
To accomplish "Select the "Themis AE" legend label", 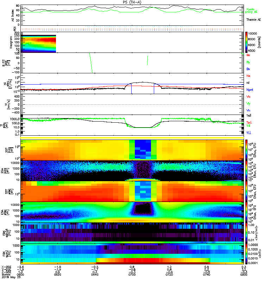I will pyautogui.click(x=253, y=20).
